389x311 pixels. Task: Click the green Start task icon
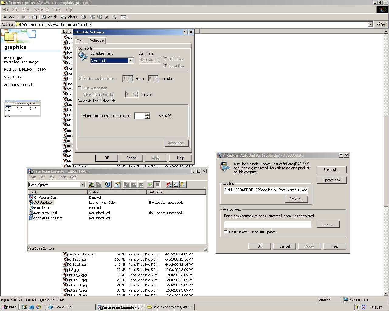pyautogui.click(x=150, y=185)
